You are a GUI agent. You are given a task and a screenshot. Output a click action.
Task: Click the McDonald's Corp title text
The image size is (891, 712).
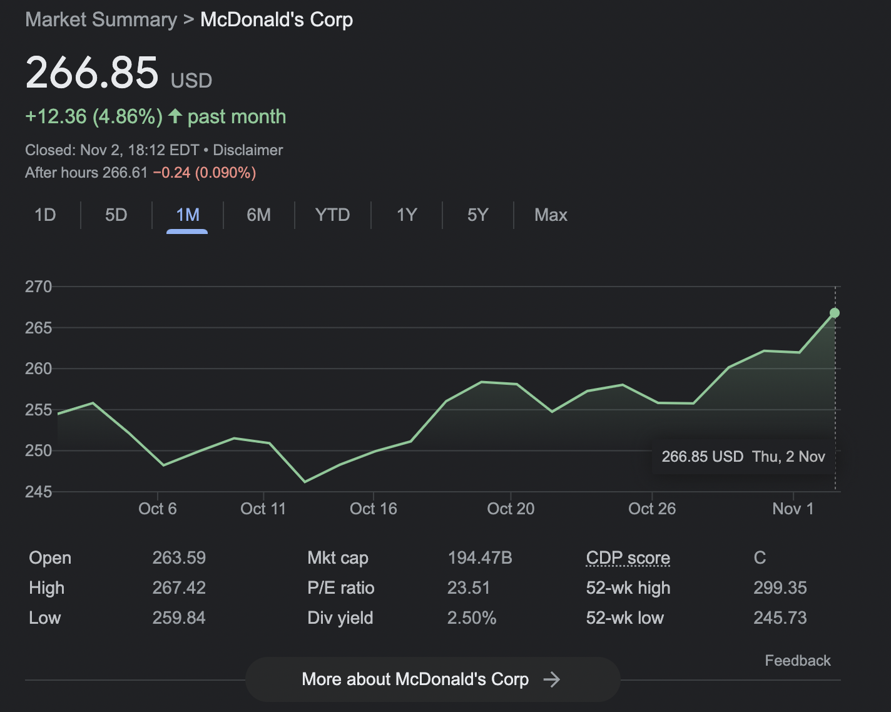click(277, 20)
